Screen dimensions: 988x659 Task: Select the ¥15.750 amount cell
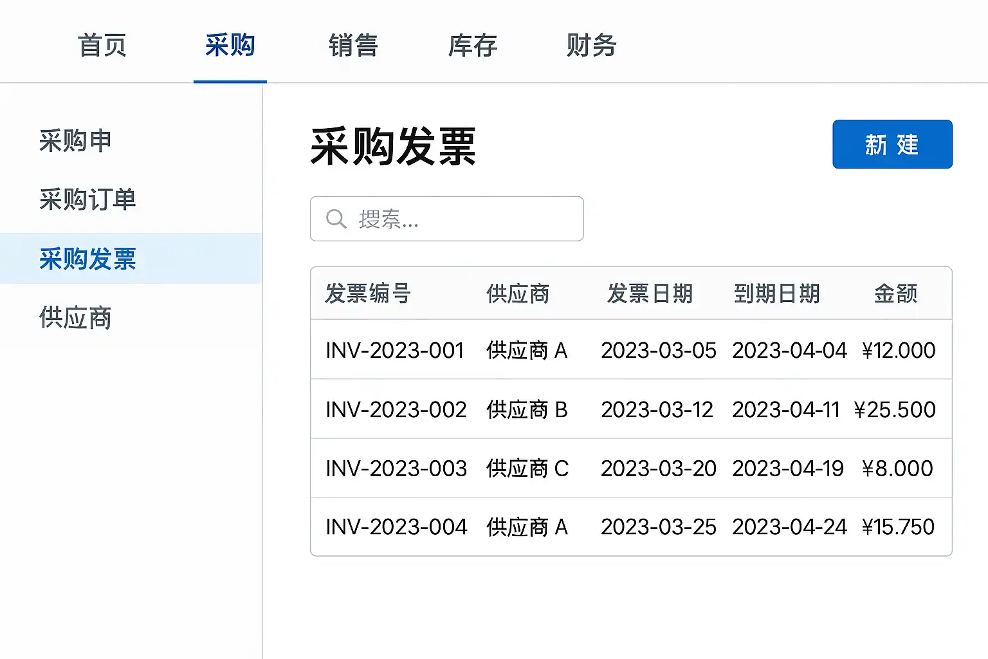tap(898, 527)
